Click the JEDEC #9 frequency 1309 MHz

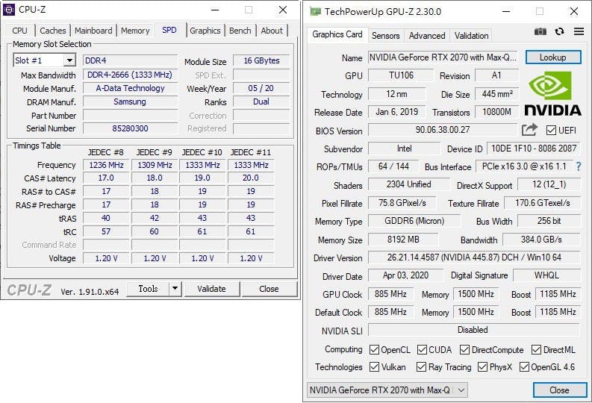[155, 165]
